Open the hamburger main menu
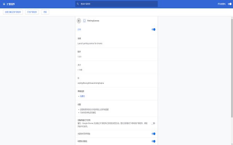Image resolution: width=233 pixels, height=145 pixels. (4, 4)
